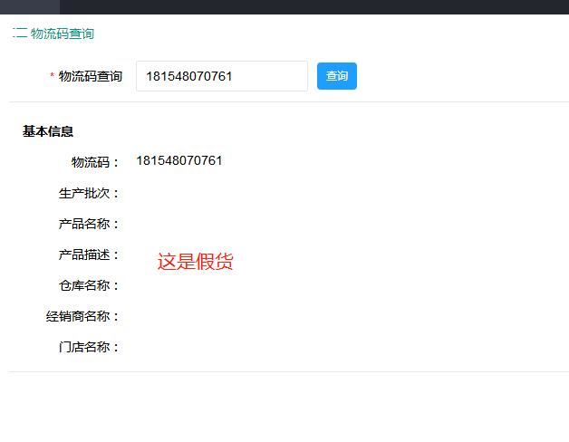The image size is (569, 442).
Task: Click the 181548070761 value under 基本信息
Action: pyautogui.click(x=179, y=161)
